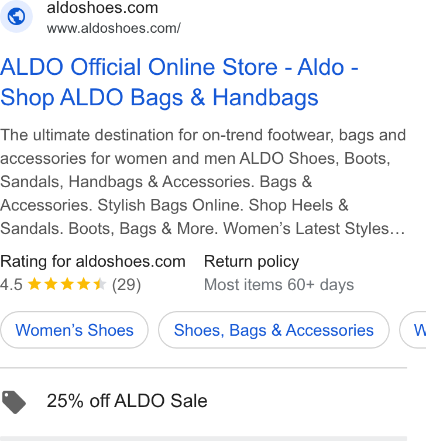Click the first gold rating star
This screenshot has height=441, width=426.
(35, 284)
